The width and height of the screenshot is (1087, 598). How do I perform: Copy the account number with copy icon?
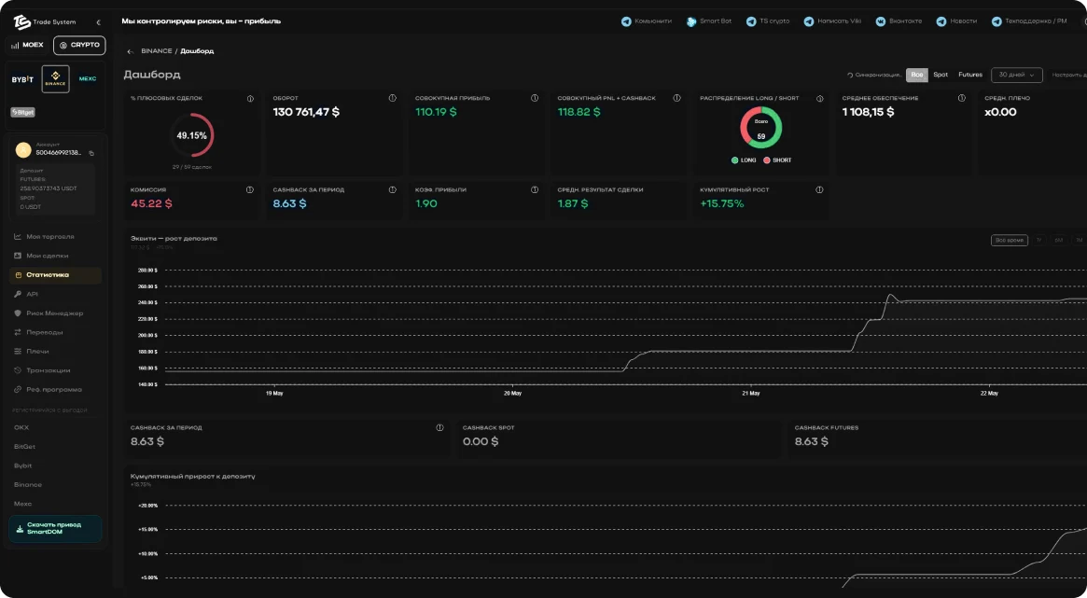coord(91,153)
